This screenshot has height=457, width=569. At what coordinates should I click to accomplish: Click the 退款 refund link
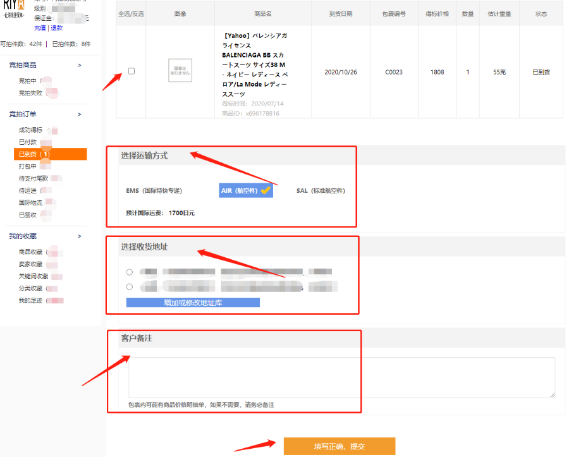(57, 28)
